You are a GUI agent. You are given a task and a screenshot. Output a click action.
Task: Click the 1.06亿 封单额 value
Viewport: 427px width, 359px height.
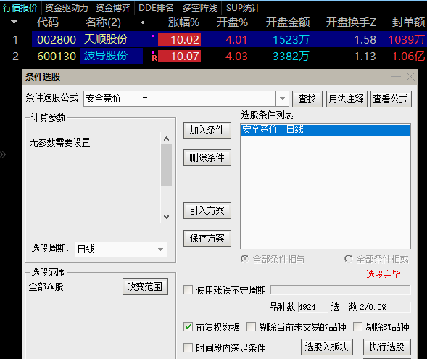point(408,57)
